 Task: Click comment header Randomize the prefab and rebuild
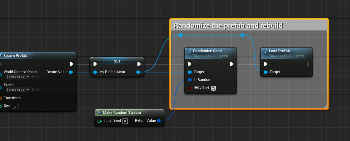pos(228,25)
